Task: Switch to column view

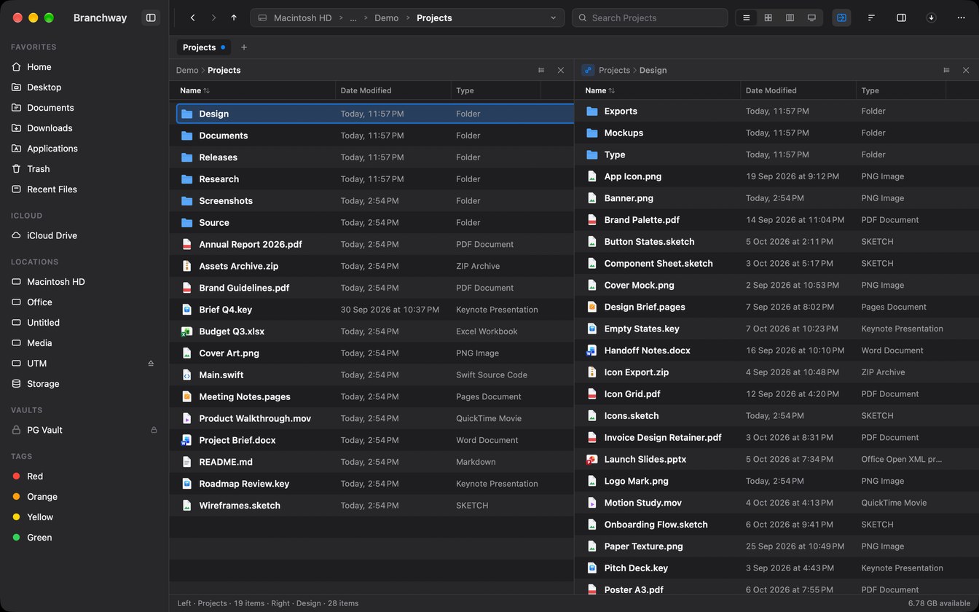Action: pyautogui.click(x=790, y=17)
